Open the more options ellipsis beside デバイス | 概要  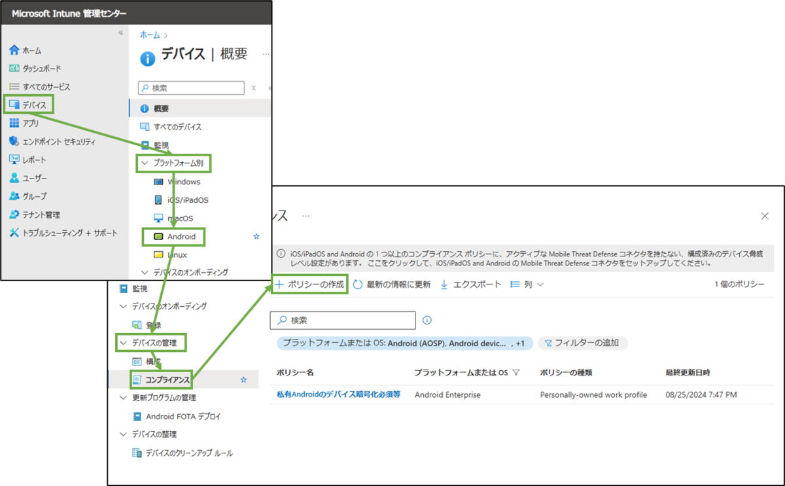[266, 55]
